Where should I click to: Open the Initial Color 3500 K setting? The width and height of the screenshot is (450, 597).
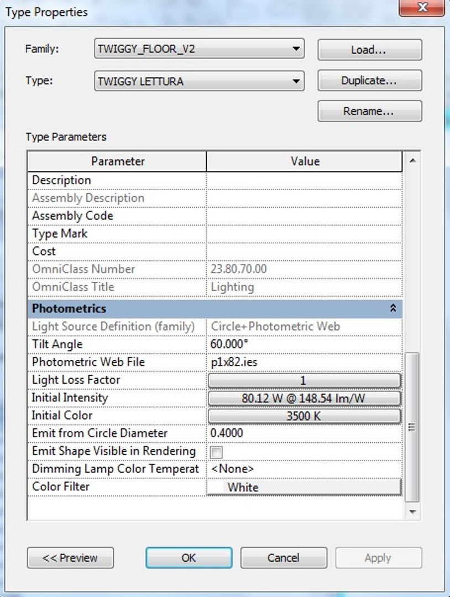pos(304,416)
